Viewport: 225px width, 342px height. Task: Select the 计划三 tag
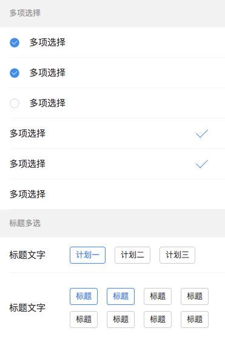pos(177,255)
